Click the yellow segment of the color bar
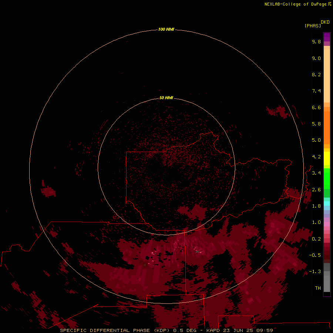 (327, 158)
